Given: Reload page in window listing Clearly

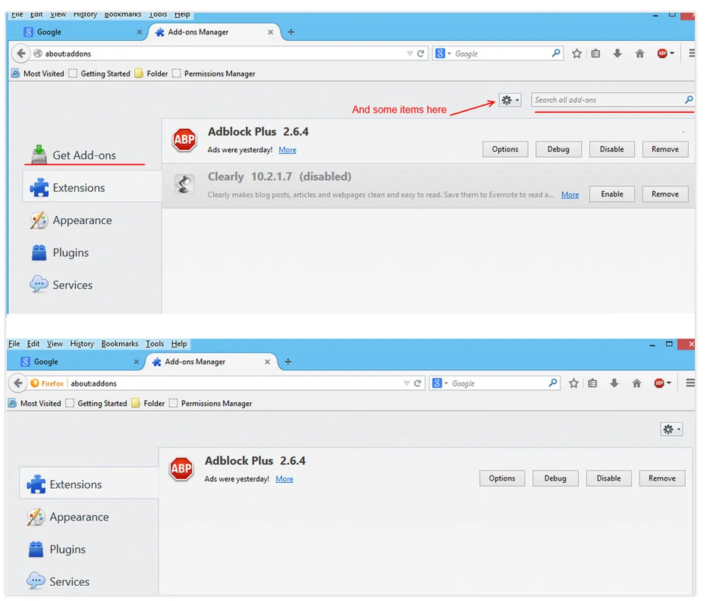Looking at the screenshot, I should click(x=421, y=53).
